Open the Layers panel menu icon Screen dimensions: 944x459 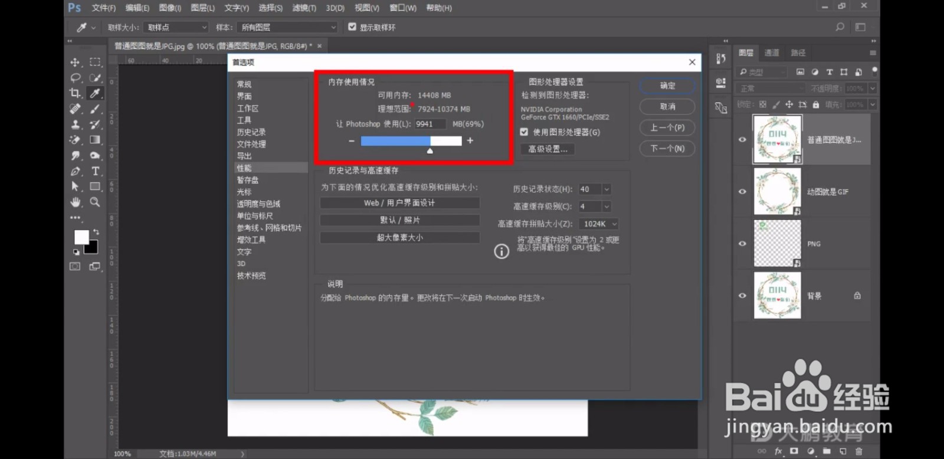(872, 53)
